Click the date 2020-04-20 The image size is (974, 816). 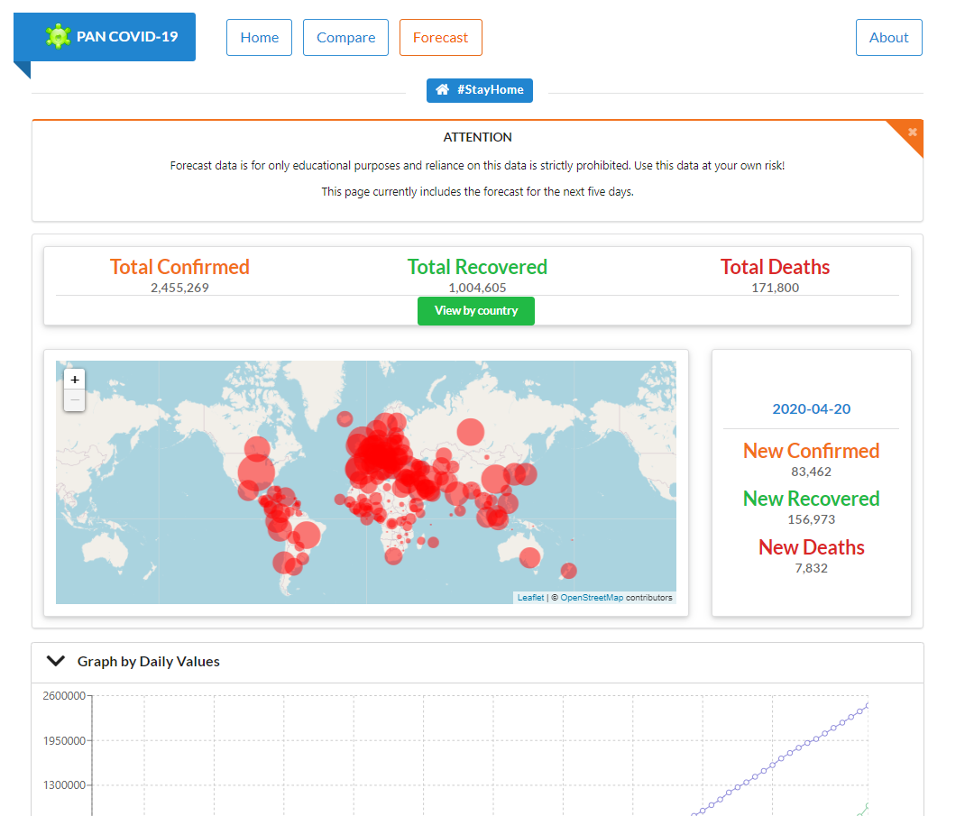[812, 408]
